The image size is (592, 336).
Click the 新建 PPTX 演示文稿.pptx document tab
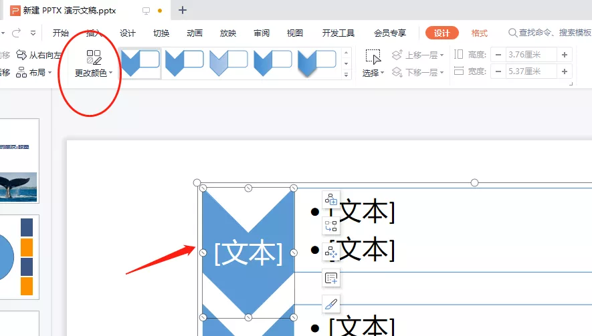click(86, 10)
